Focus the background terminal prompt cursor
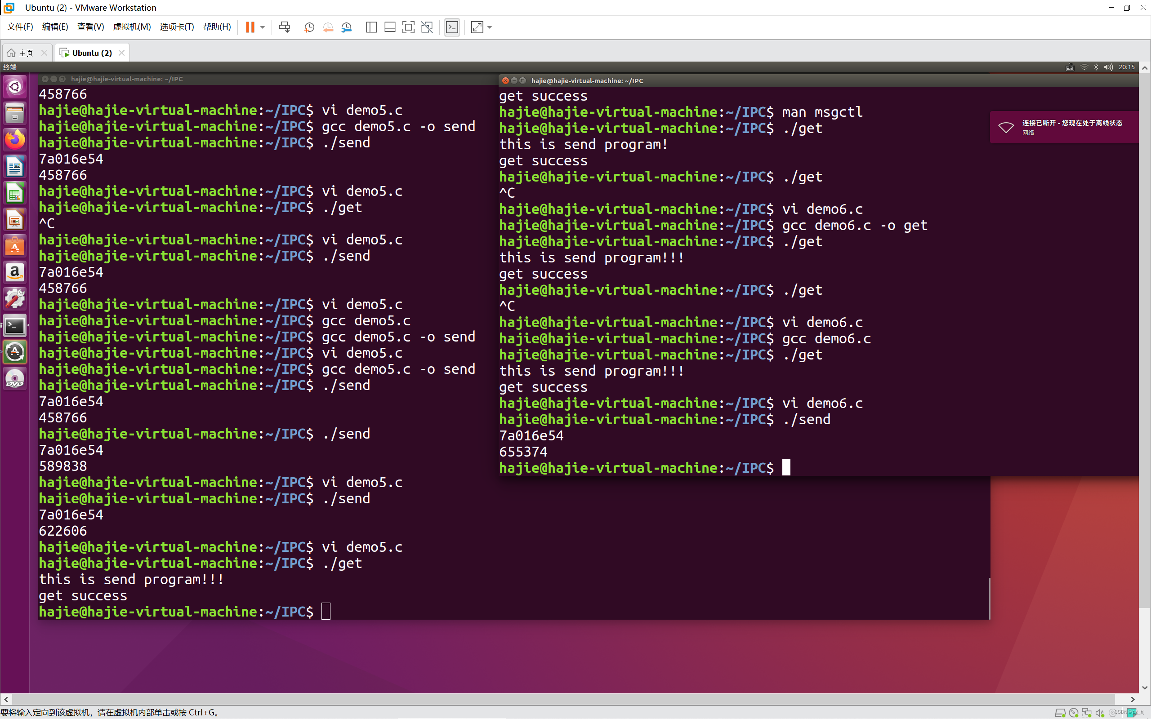 coord(326,611)
